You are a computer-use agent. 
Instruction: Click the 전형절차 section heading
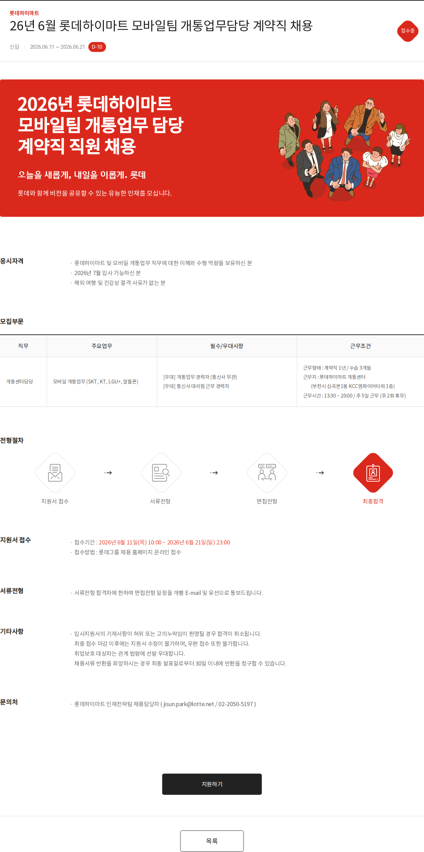click(12, 440)
